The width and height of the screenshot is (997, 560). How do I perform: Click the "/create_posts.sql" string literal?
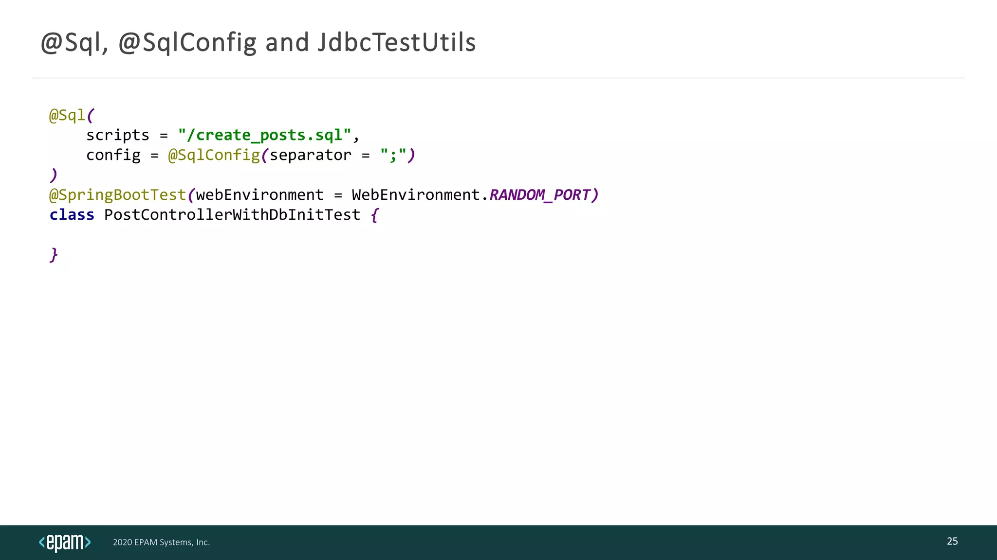264,135
